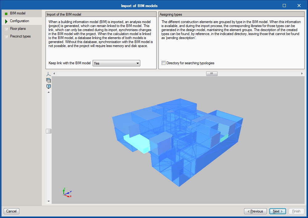Open the Precinct types step
This screenshot has width=308, height=218.
(x=20, y=37)
